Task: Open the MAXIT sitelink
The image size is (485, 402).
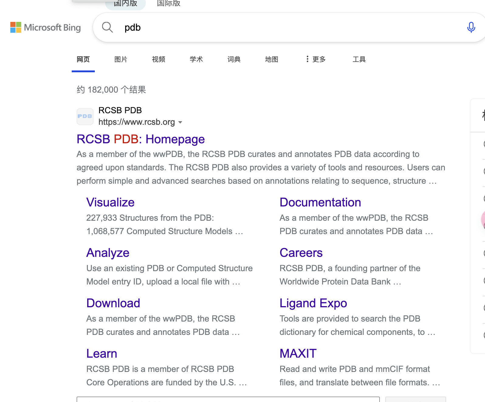Action: pos(298,353)
